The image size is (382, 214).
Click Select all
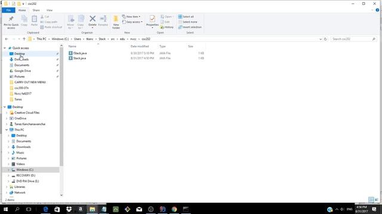(186, 17)
